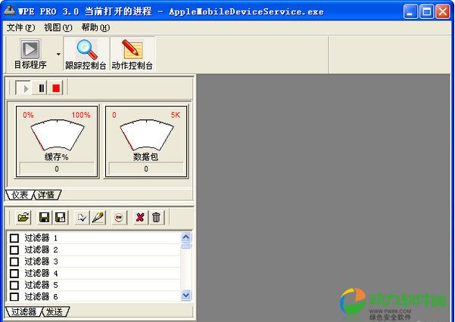Click the open folder icon in filter toolbar
Image resolution: width=455 pixels, height=322 pixels.
[23, 218]
